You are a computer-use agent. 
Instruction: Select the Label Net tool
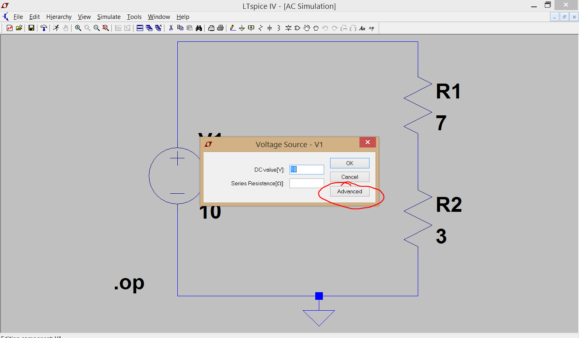pyautogui.click(x=251, y=28)
